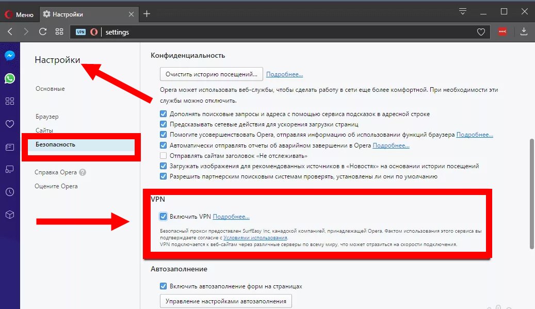Open Подробнее link next to Включить VPN
535x309 pixels.
tap(231, 217)
